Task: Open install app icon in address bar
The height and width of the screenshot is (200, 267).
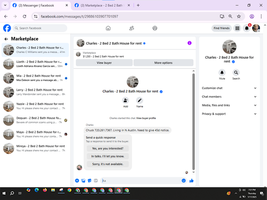Action: [222, 17]
